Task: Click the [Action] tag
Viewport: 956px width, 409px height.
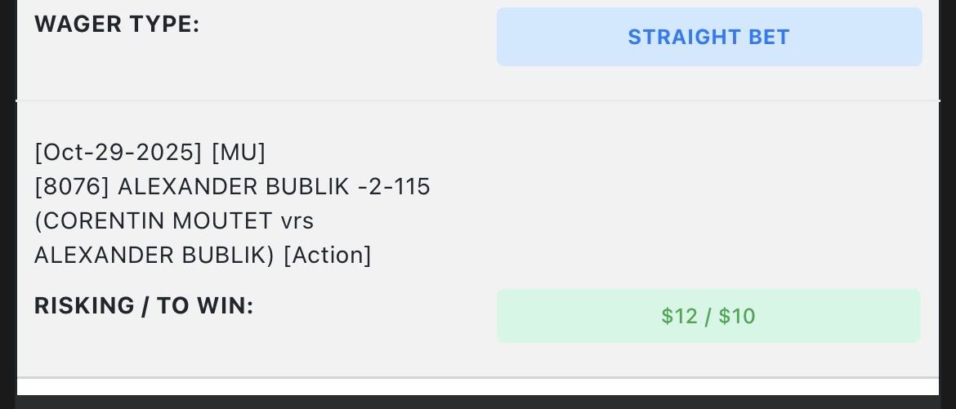Action: coord(328,256)
